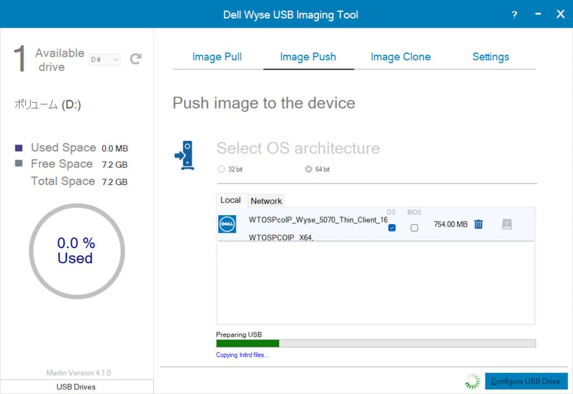The width and height of the screenshot is (573, 394).
Task: Click the spinning loading indicator
Action: pyautogui.click(x=472, y=381)
